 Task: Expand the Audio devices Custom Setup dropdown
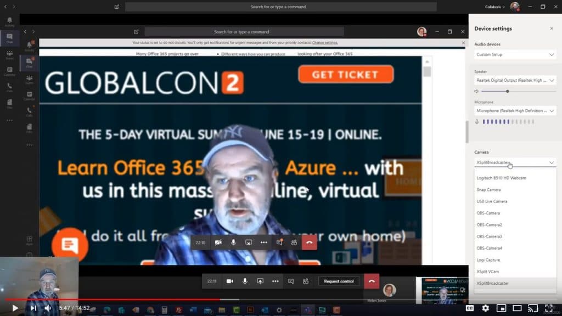(x=515, y=54)
